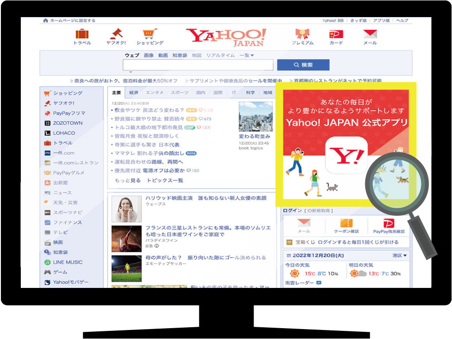Open the 変わる町並み city photo thumbnail

coord(256,117)
